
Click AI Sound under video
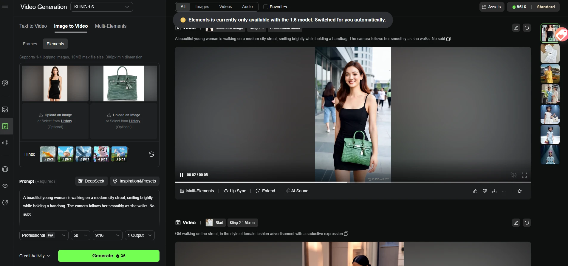coord(297,191)
